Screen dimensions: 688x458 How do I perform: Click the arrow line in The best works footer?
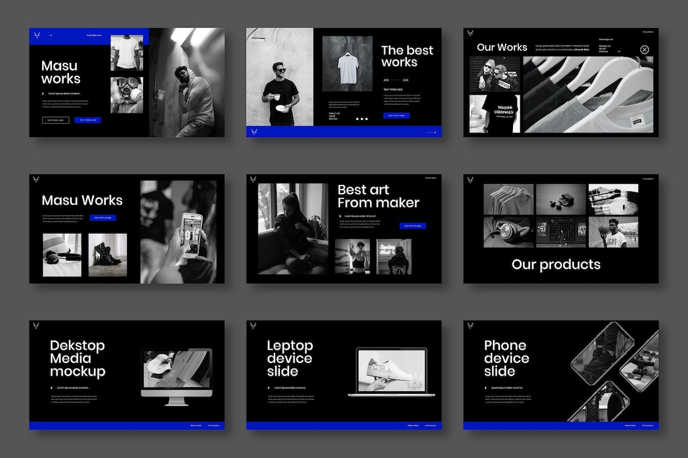430,133
